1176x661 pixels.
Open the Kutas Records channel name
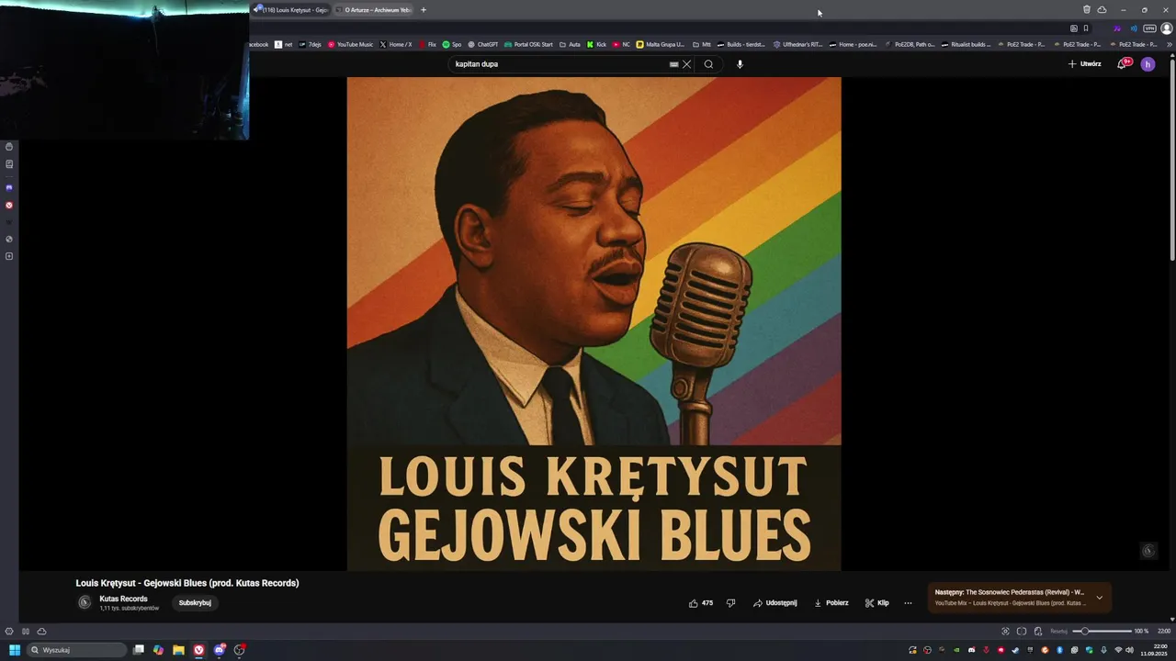(x=123, y=599)
